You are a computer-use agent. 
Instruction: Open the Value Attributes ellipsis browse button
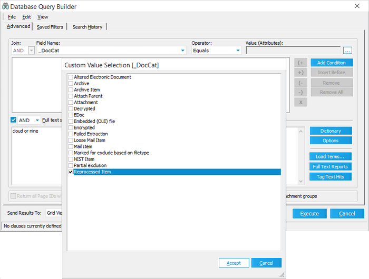(x=347, y=51)
